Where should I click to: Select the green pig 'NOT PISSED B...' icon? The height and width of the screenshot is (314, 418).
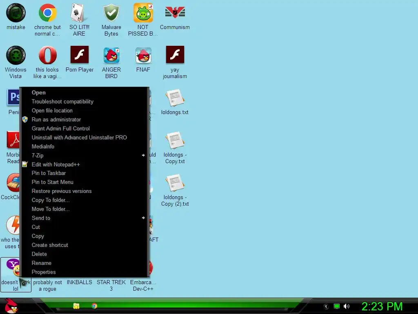pyautogui.click(x=143, y=13)
